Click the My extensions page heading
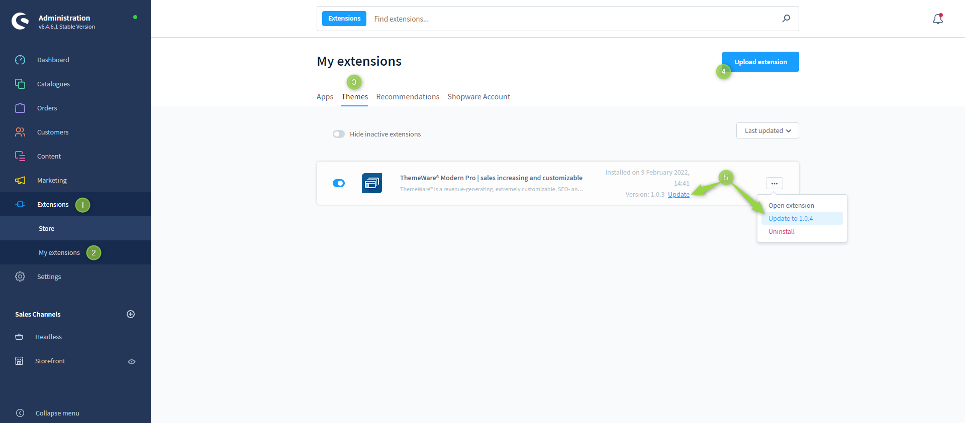965x423 pixels. click(359, 61)
